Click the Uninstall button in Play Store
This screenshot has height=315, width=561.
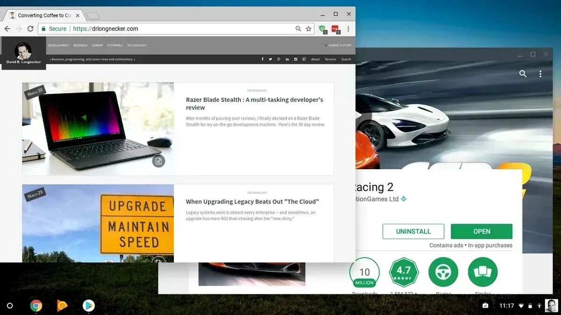pyautogui.click(x=413, y=231)
